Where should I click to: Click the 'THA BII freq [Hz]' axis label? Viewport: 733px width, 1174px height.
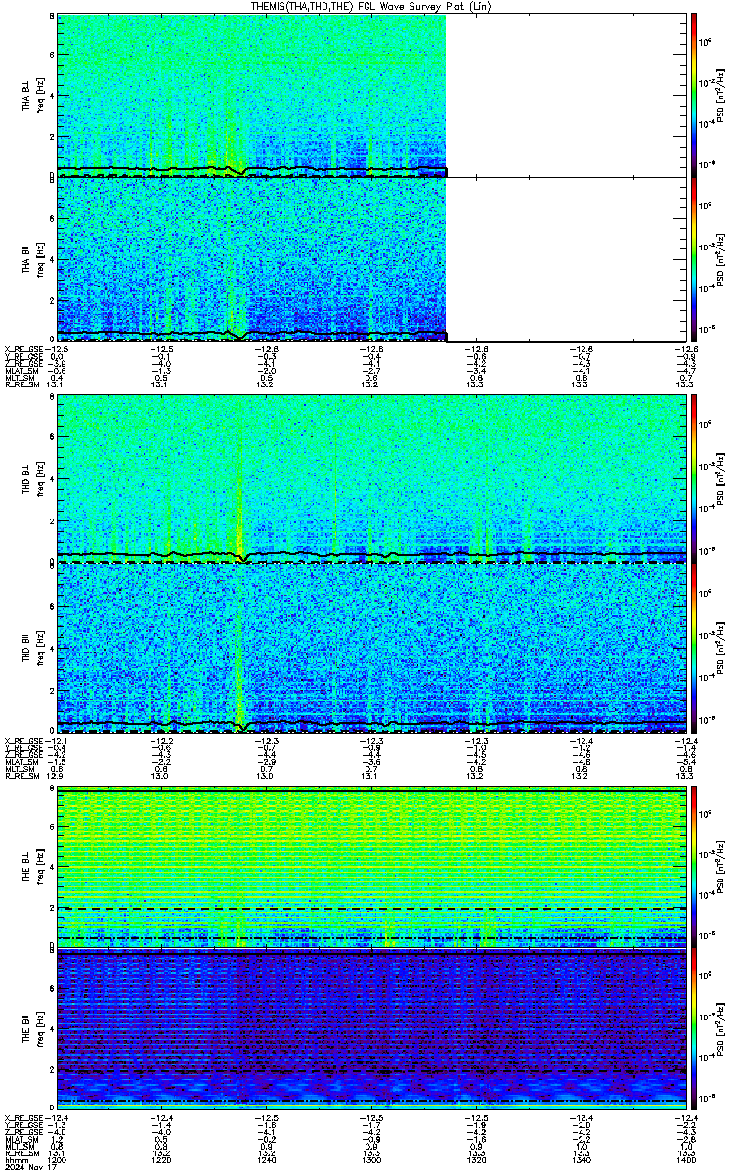pos(32,259)
